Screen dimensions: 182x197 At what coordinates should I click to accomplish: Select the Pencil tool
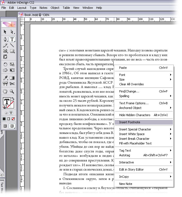(x=5, y=45)
